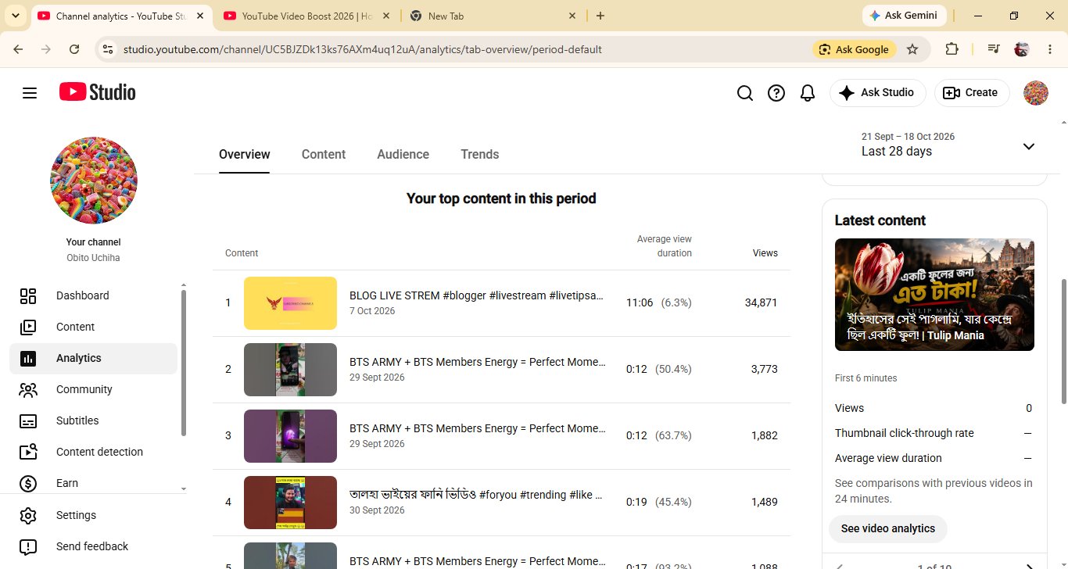This screenshot has width=1068, height=569.
Task: Select Analytics in the sidebar
Action: (94, 358)
